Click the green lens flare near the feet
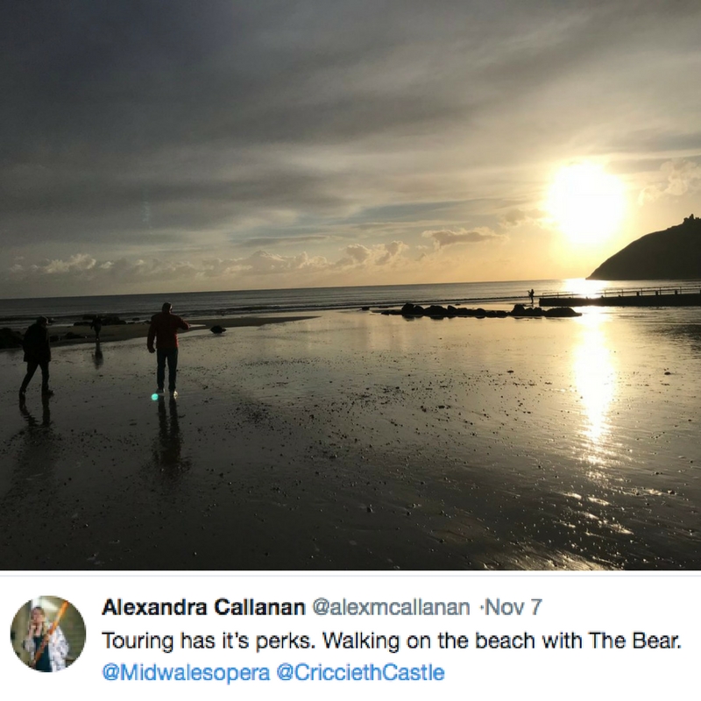701x701 pixels. (x=155, y=396)
